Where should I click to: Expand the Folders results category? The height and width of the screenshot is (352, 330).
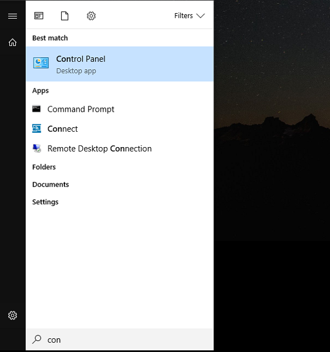[x=44, y=167]
